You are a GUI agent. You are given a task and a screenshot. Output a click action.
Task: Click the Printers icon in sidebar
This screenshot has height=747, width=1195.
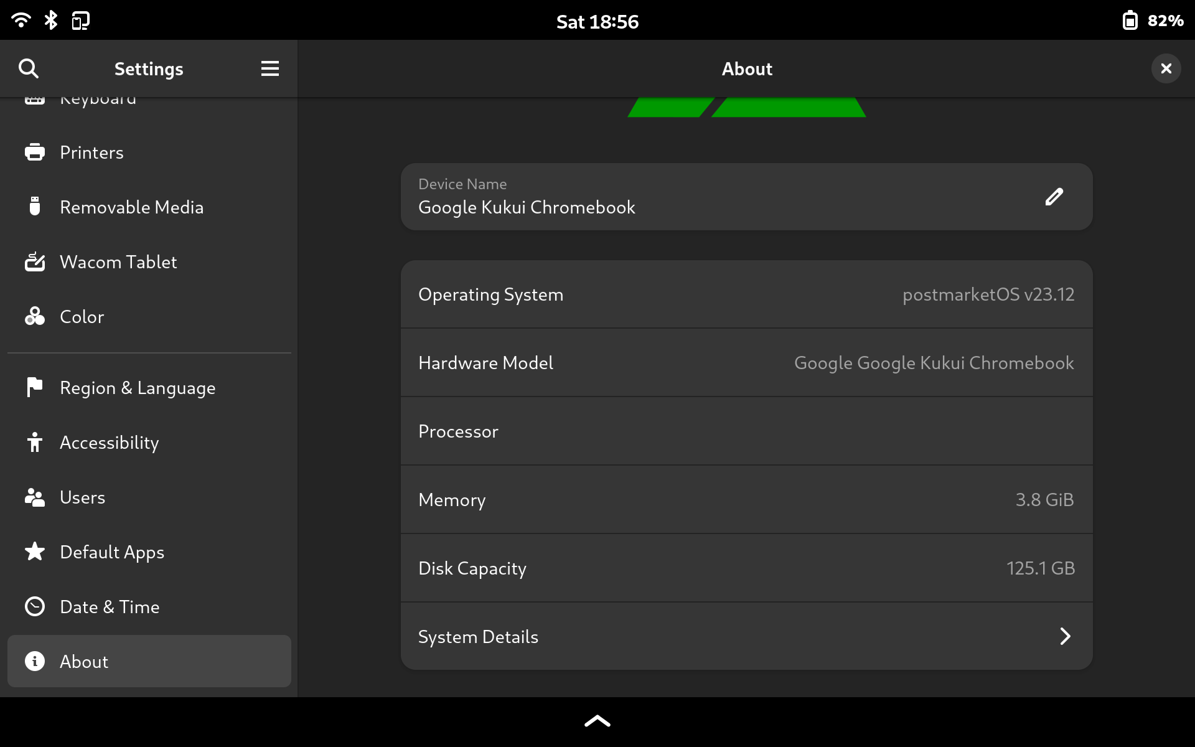pos(35,153)
